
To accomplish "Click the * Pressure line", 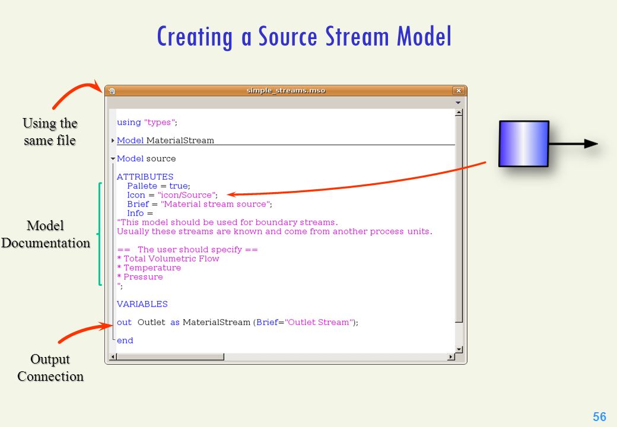I will (139, 277).
